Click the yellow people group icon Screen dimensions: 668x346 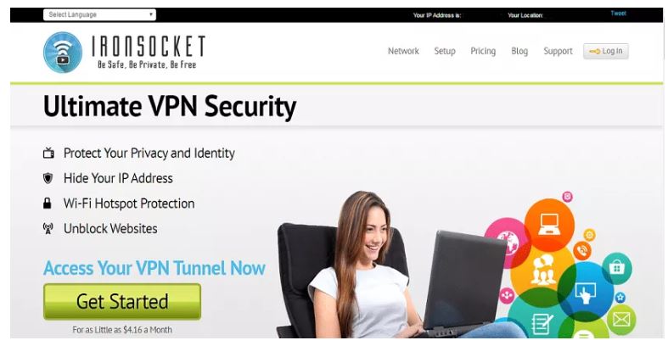point(542,271)
